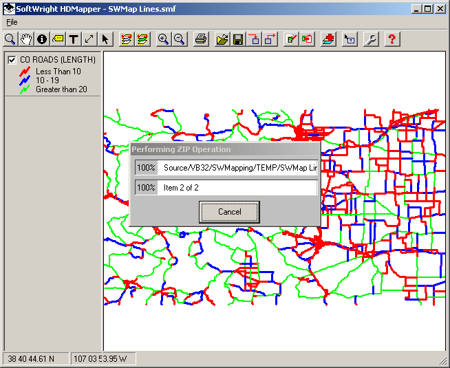Add a layer with red plus icon
This screenshot has width=450, height=368.
[x=328, y=39]
